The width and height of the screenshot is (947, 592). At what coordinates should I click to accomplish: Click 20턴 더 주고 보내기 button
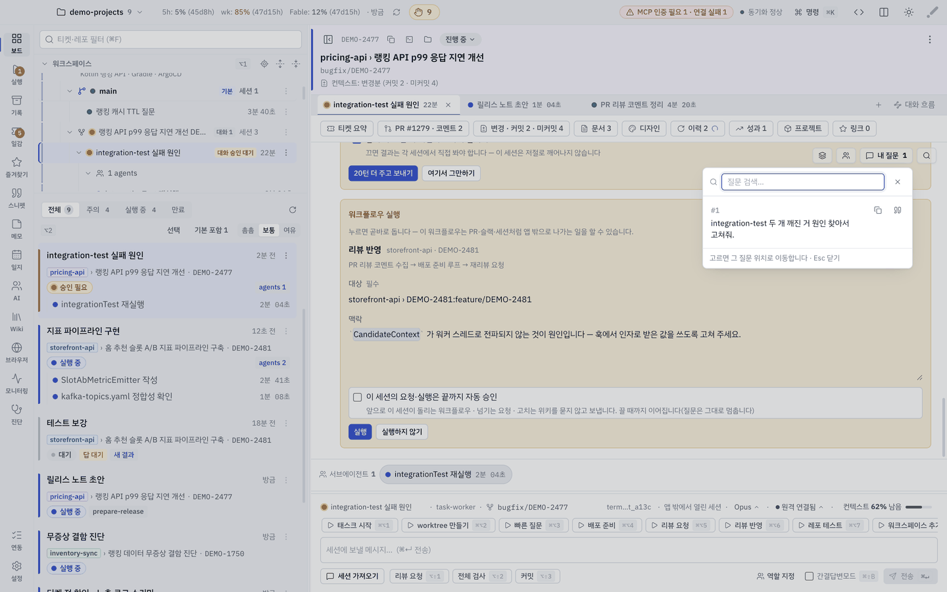[383, 173]
